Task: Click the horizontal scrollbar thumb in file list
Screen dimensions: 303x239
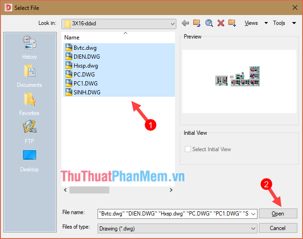Action: pos(89,190)
